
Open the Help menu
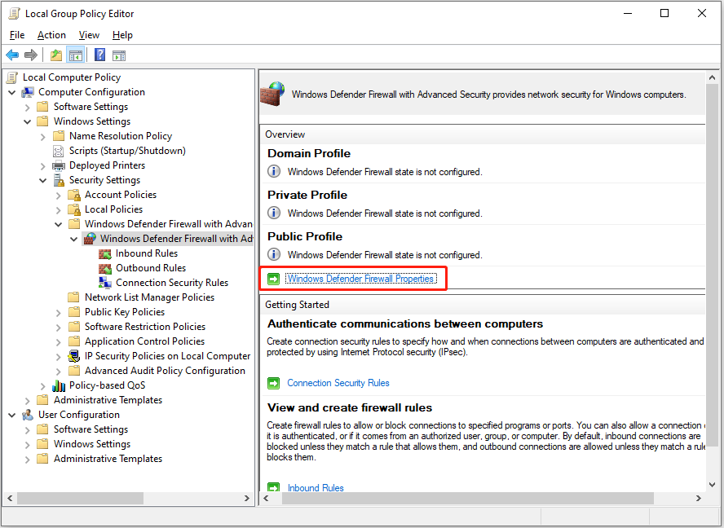122,35
